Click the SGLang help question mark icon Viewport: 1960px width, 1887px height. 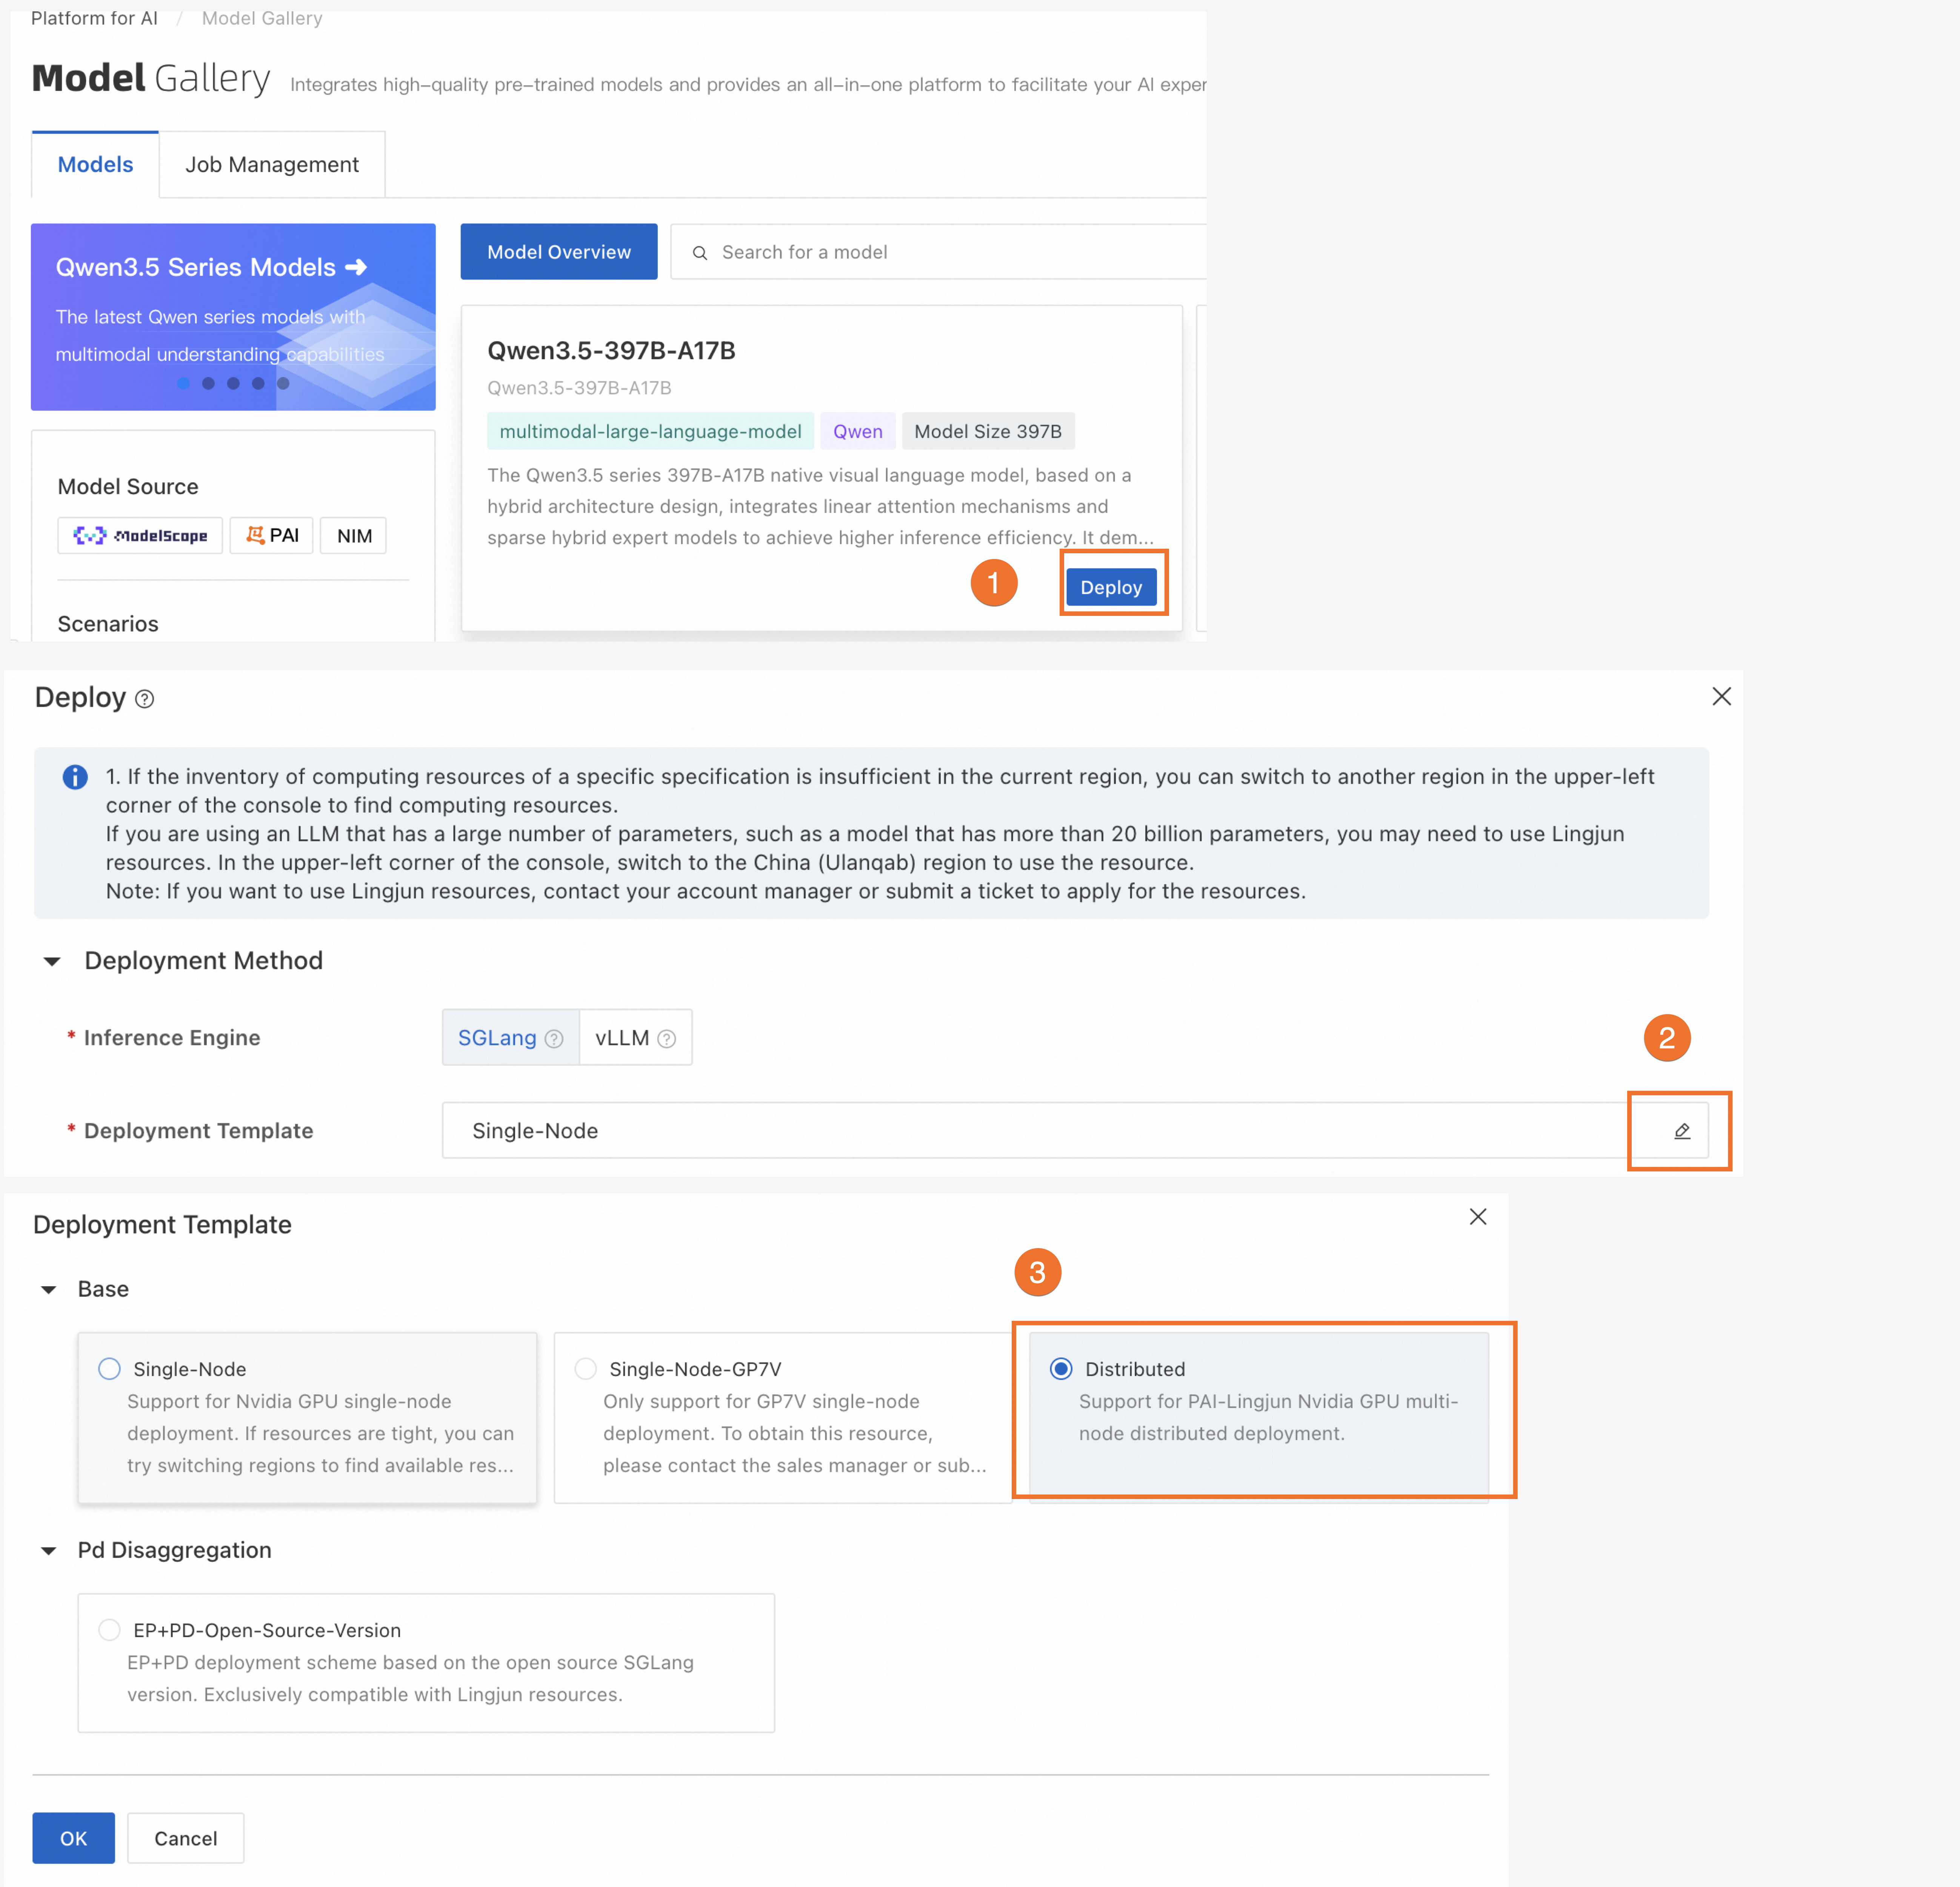coord(554,1039)
